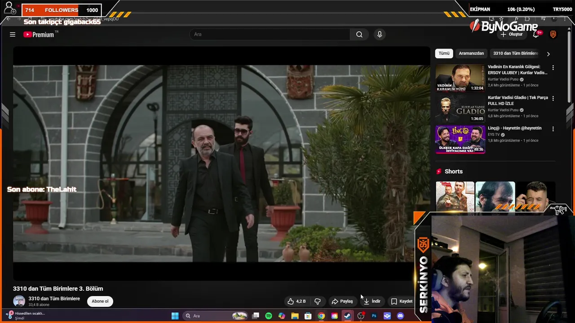Screen dimensions: 575x323
Task: Open the Ersoy Ulubey 1:32:04 video thumbnail
Action: click(460, 78)
